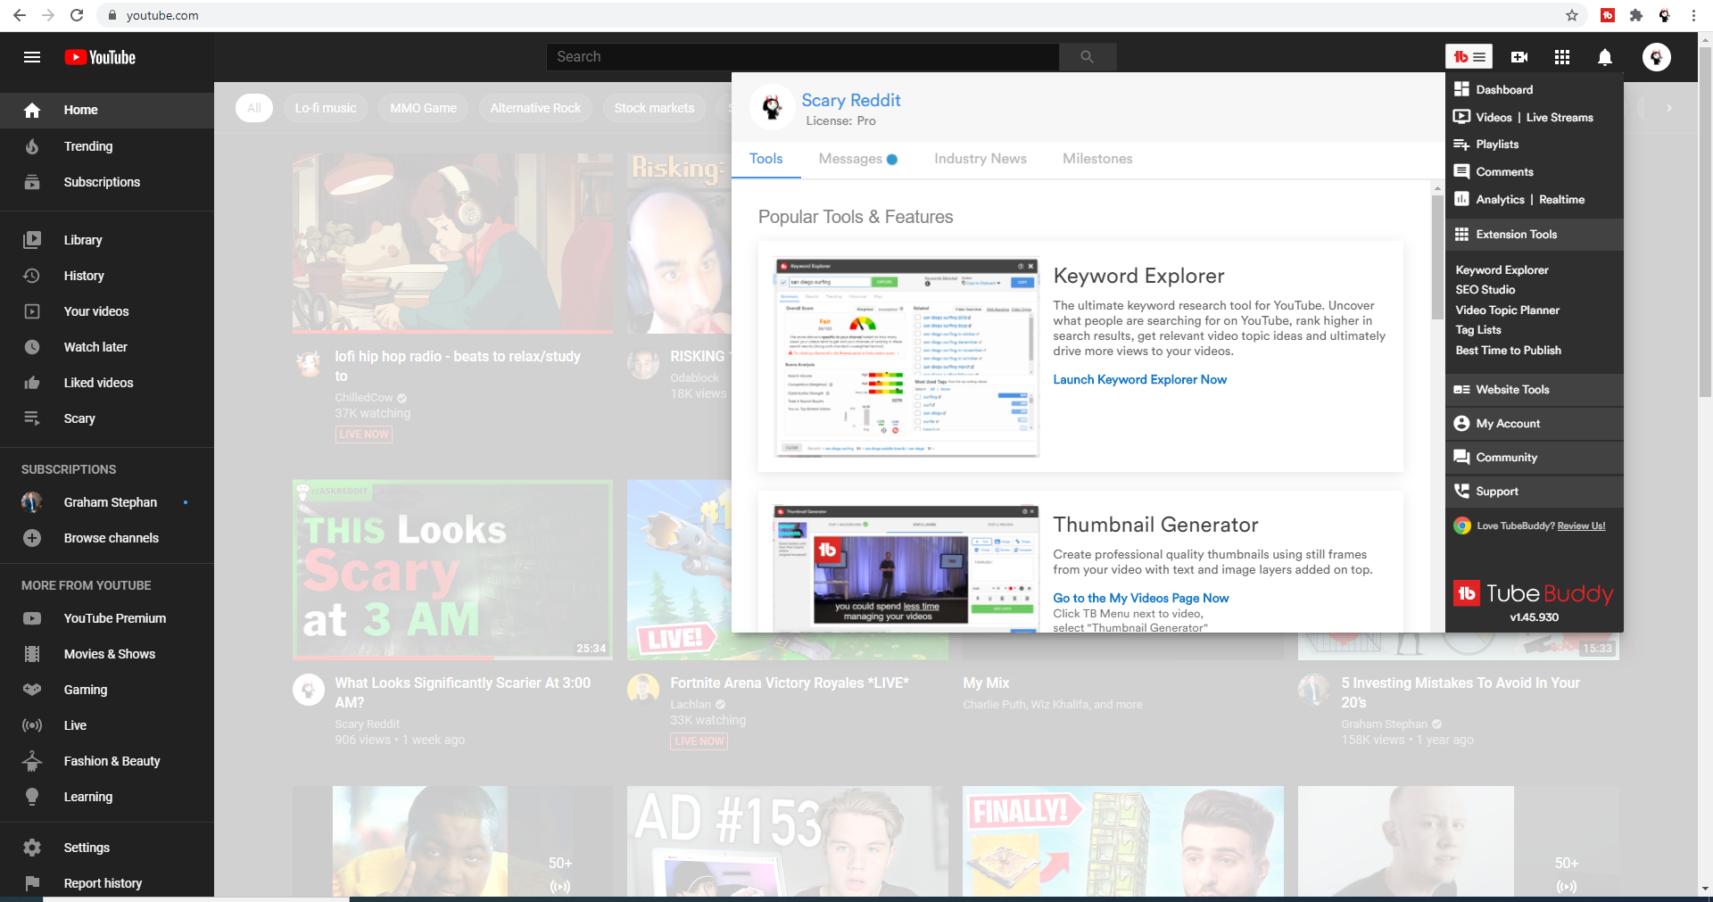The height and width of the screenshot is (902, 1713).
Task: Open TubeBuddy Dashboard menu item
Action: (1503, 89)
